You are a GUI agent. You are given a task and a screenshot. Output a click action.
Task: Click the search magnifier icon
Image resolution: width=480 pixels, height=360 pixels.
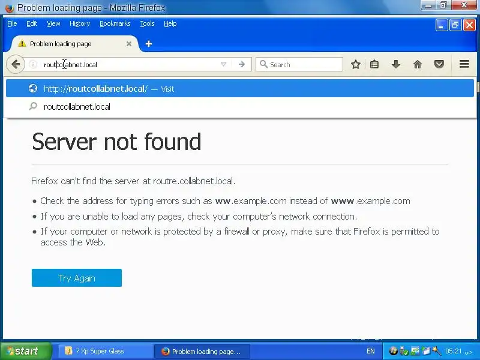[x=263, y=64]
